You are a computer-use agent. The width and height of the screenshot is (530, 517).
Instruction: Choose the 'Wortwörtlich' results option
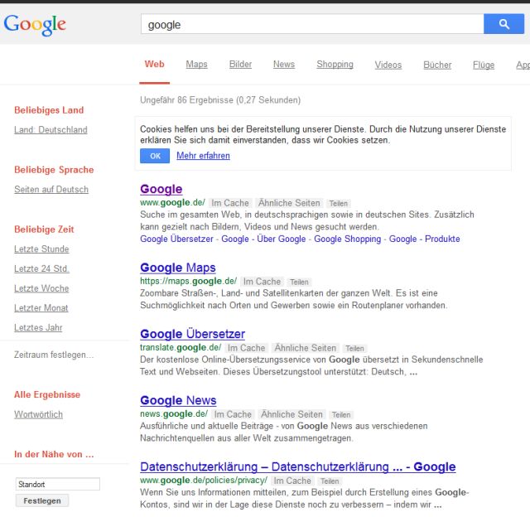click(39, 414)
